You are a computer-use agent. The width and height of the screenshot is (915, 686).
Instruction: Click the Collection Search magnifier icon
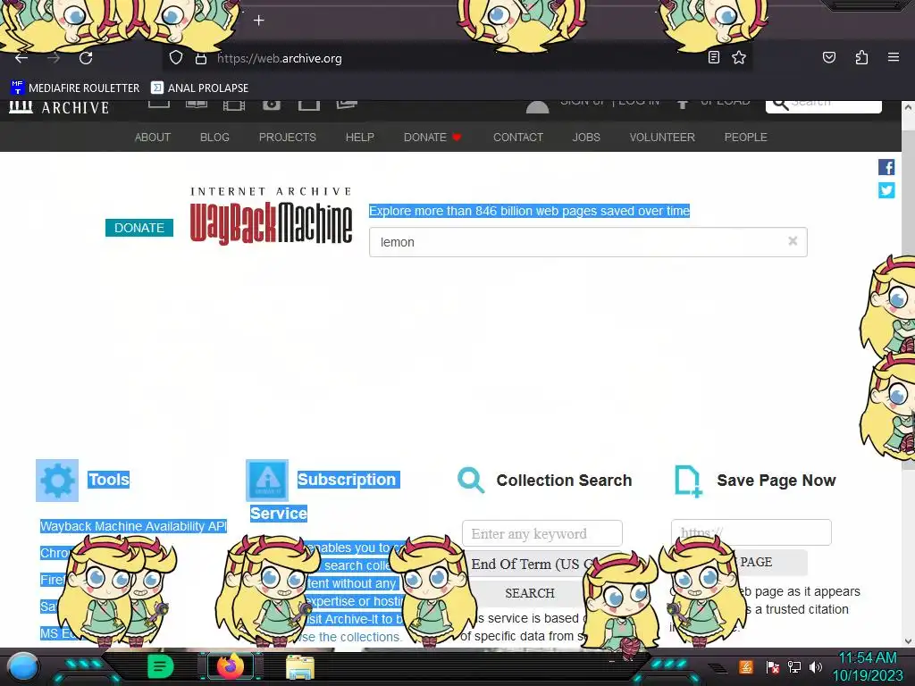[470, 481]
